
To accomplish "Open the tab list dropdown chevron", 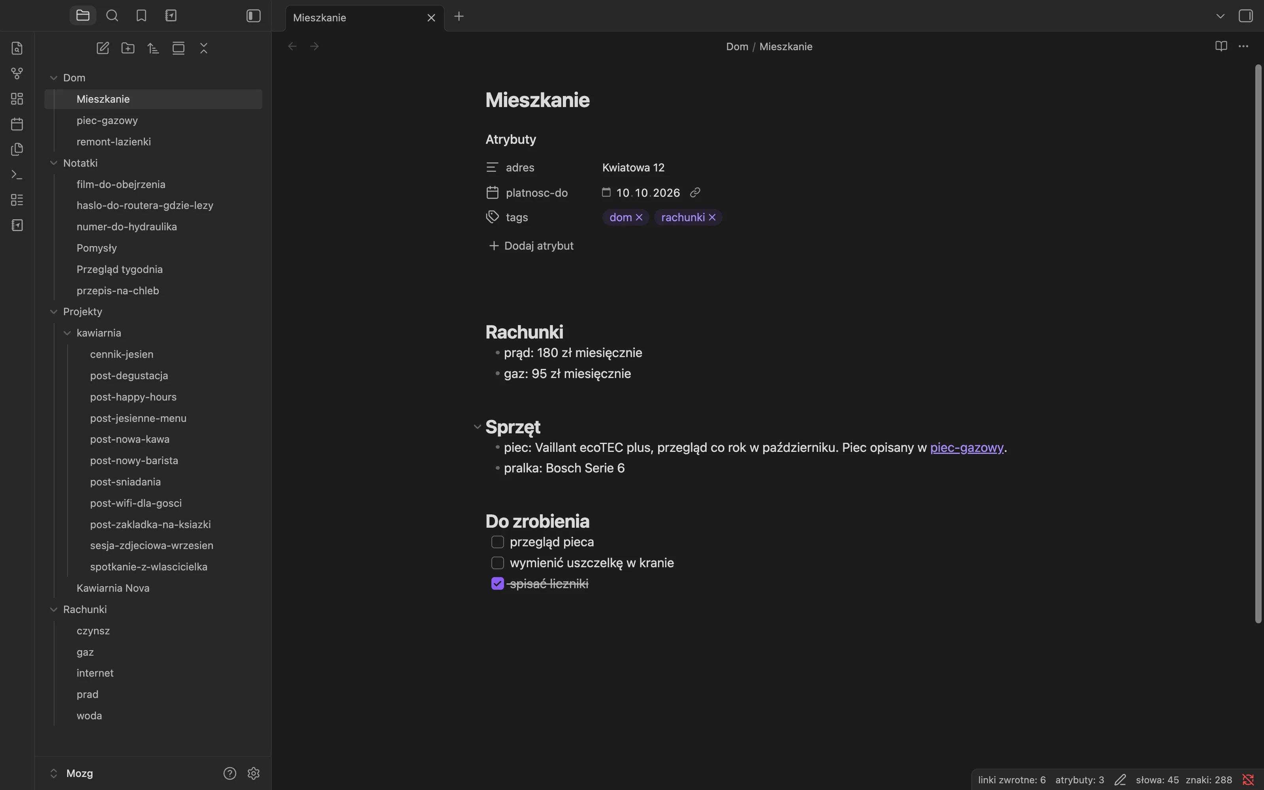I will pyautogui.click(x=1220, y=16).
